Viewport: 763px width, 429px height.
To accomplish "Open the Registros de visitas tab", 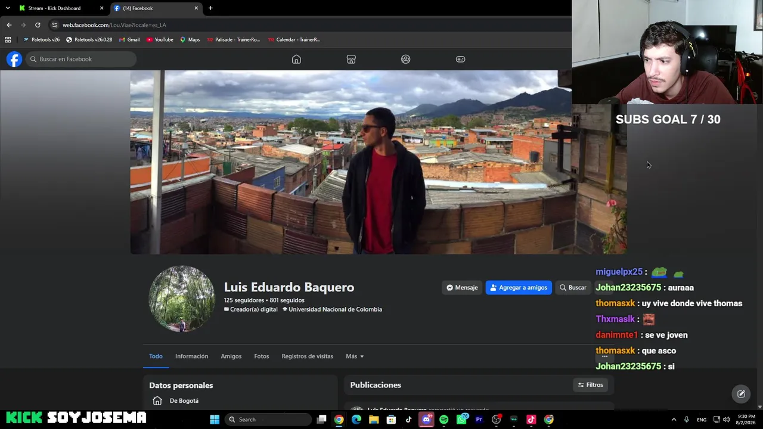I will coord(308,356).
